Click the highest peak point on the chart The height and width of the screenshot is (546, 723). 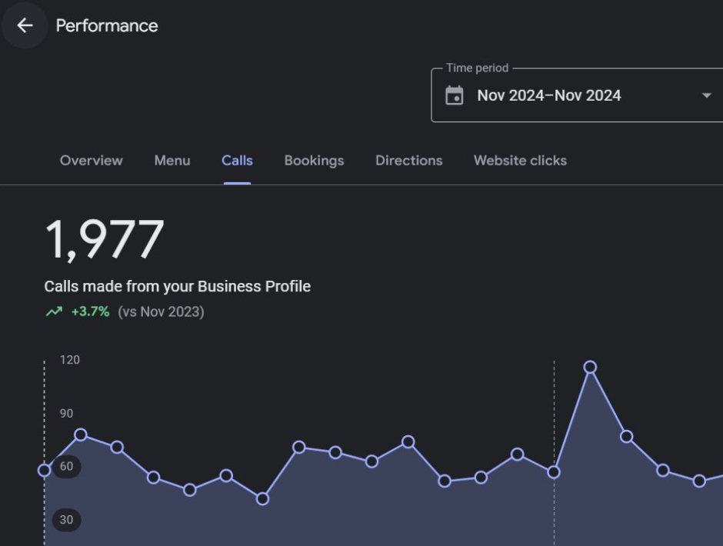(590, 368)
